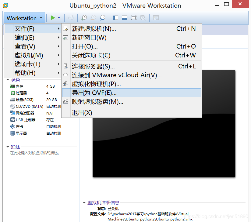Expand the 选项卡(T) submenu arrow
The image size is (251, 222).
pos(59,64)
